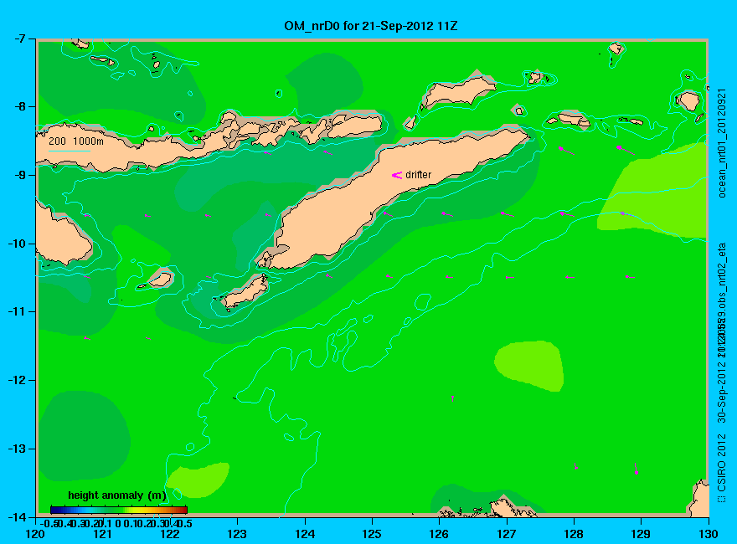Click latitude axis label -12
The height and width of the screenshot is (544, 737).
18,380
